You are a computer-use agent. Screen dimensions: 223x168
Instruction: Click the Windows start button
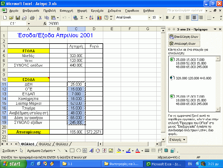13,164
